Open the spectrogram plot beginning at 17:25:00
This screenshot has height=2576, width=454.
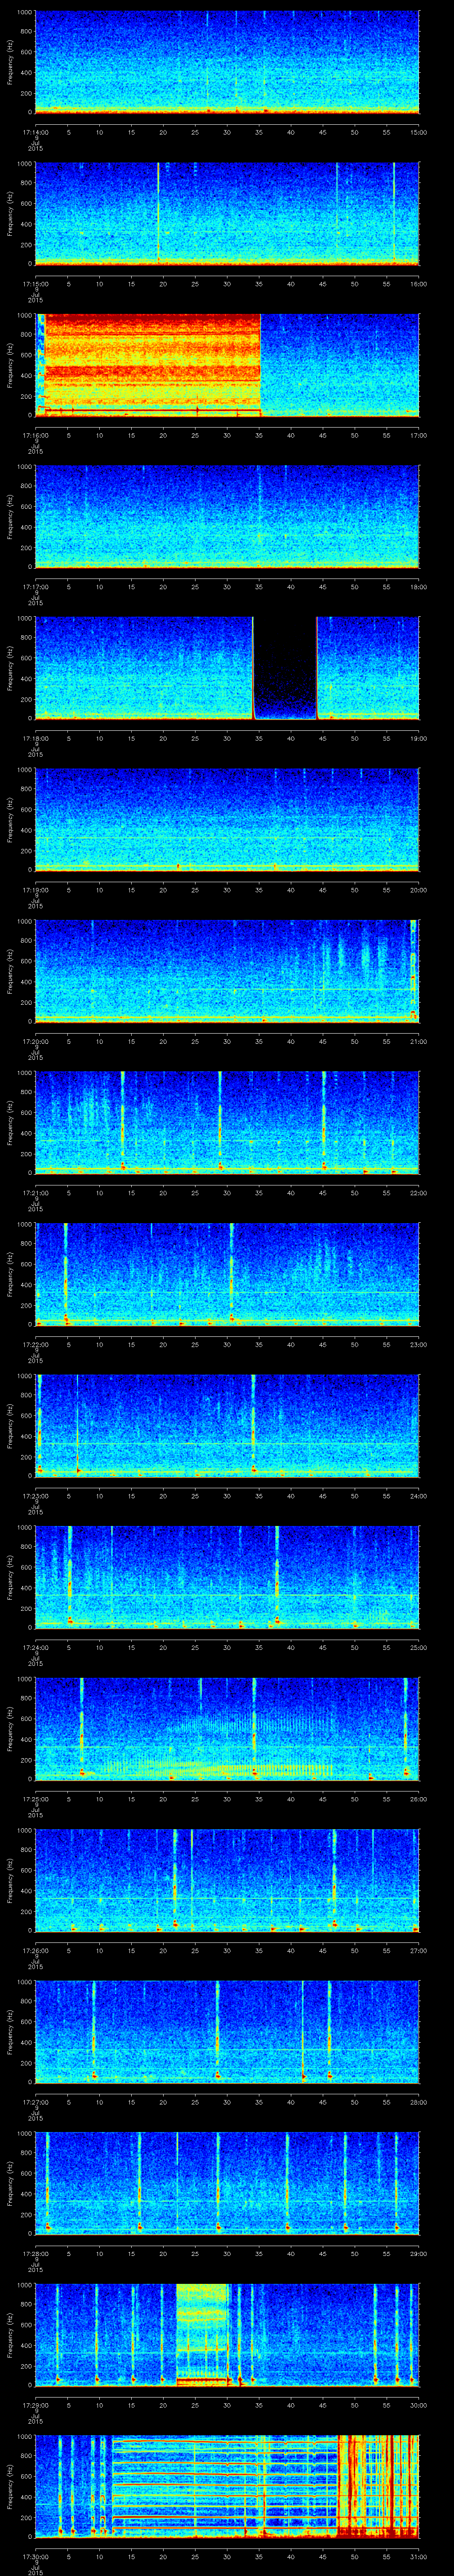click(x=227, y=1728)
